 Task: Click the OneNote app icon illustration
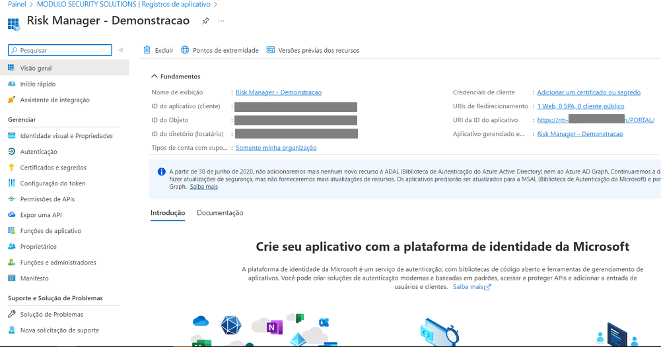pyautogui.click(x=275, y=327)
